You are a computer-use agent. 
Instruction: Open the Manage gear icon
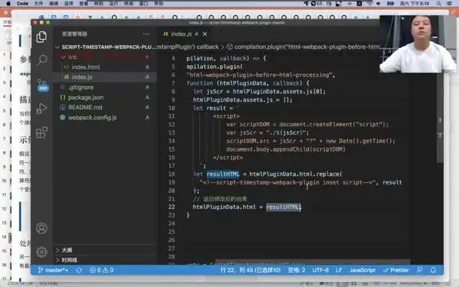[x=42, y=252]
